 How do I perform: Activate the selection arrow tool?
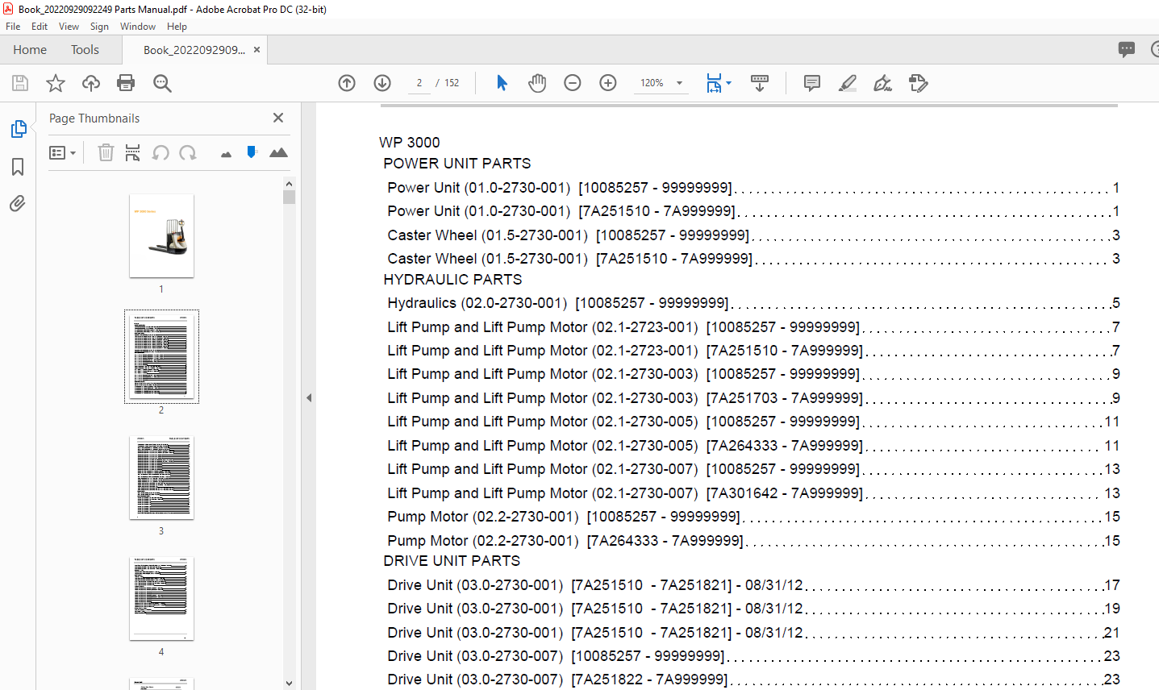click(502, 83)
